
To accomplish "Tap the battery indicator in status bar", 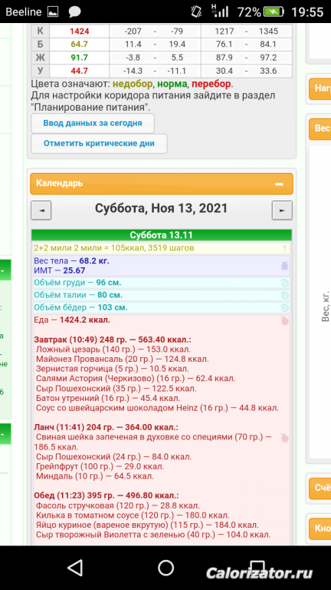I will pos(274,12).
